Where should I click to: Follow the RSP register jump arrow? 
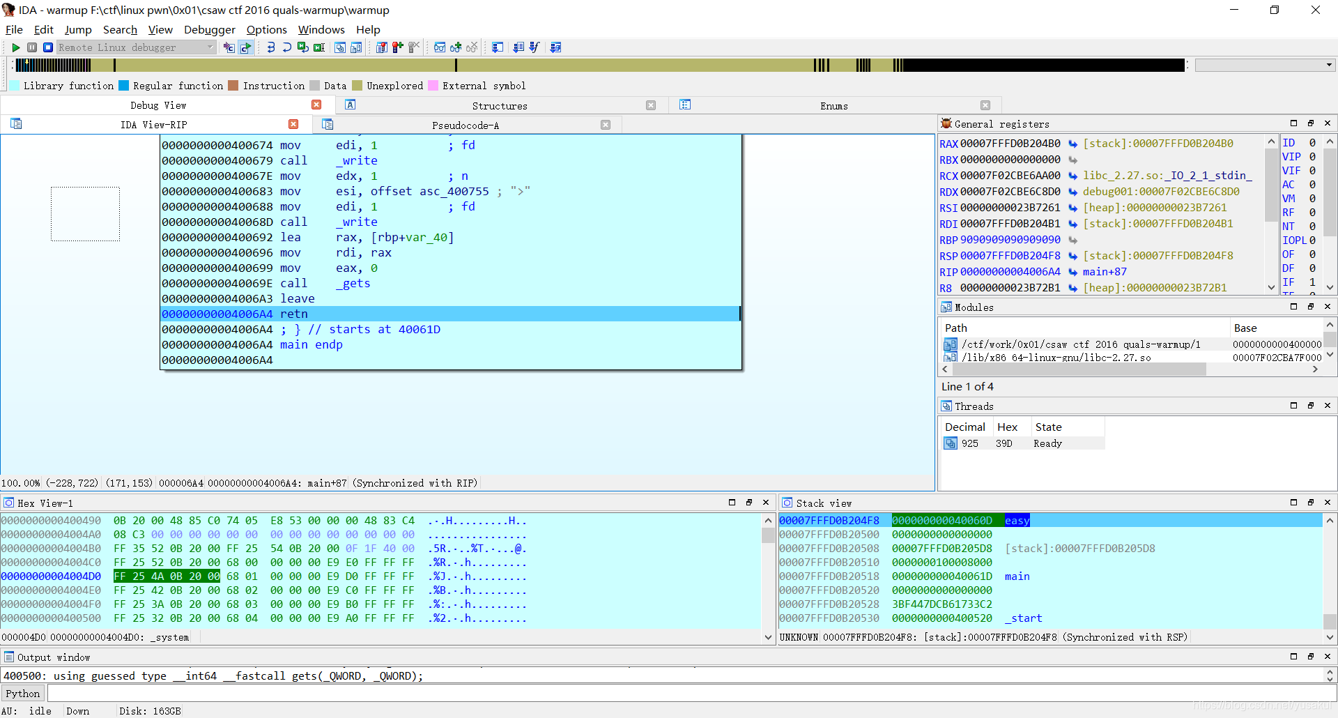click(1073, 256)
